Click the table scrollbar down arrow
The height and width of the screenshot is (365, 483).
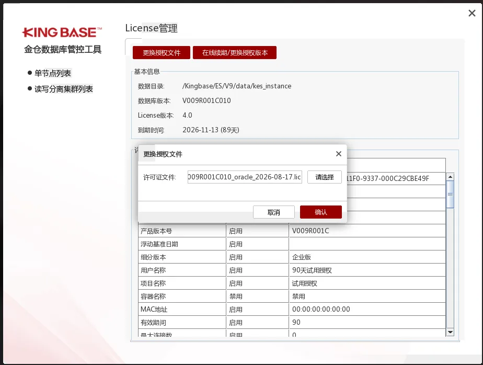click(x=450, y=332)
